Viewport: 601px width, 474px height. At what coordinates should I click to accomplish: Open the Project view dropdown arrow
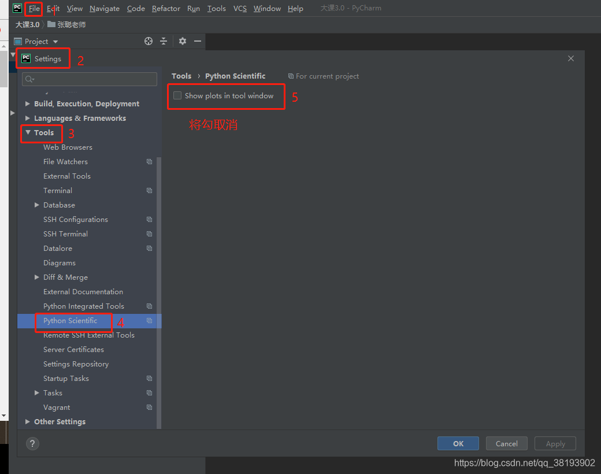(x=55, y=42)
